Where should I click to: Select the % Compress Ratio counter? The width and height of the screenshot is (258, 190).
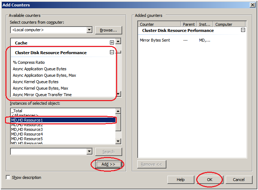pos(29,62)
